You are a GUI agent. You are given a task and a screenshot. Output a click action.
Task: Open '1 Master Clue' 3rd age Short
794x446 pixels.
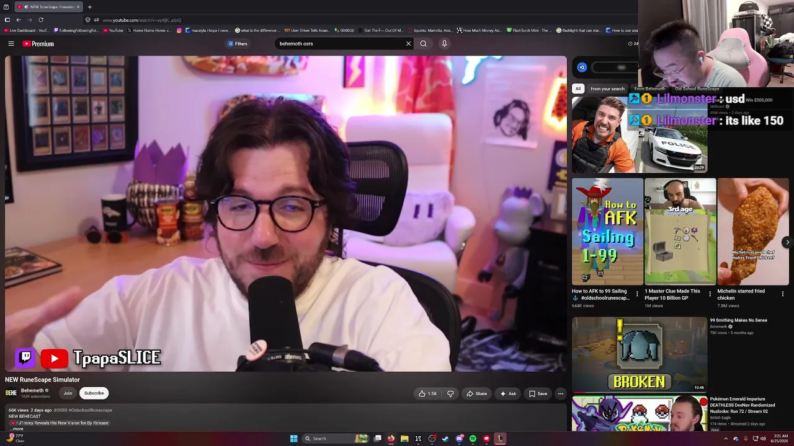pos(680,231)
